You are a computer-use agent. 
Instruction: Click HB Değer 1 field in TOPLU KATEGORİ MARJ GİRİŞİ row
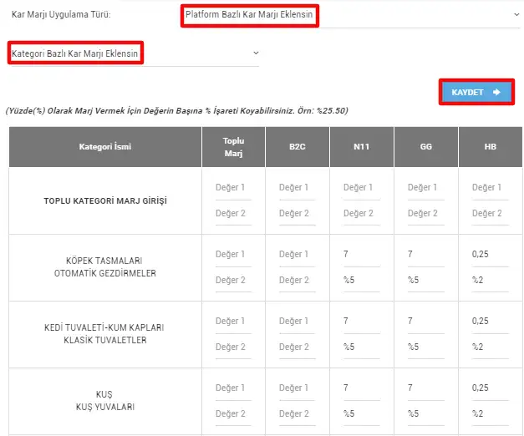491,188
